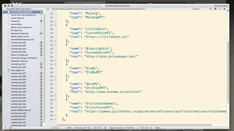Open the file path popup menu
The width and height of the screenshot is (234, 131).
98,9
